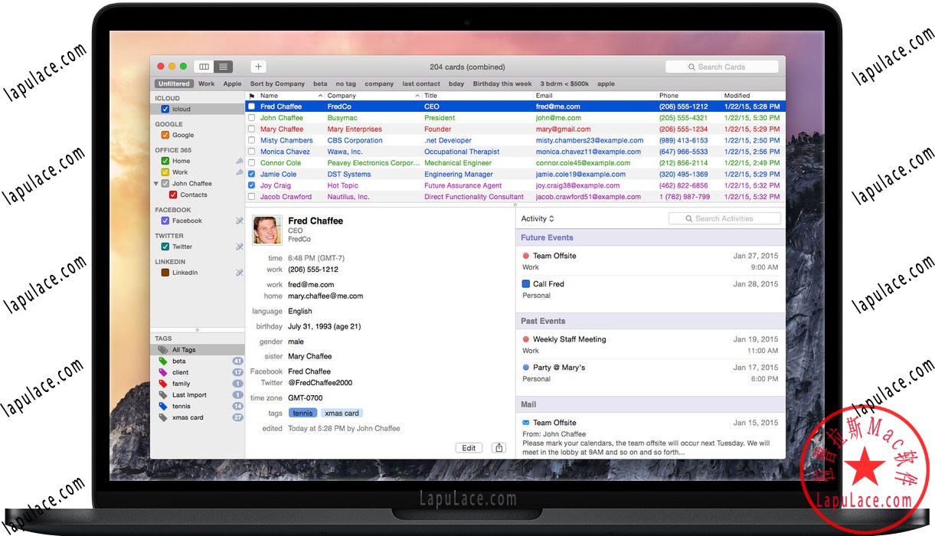Click the sync icon next to Twitter
935x536 pixels.
tap(239, 247)
